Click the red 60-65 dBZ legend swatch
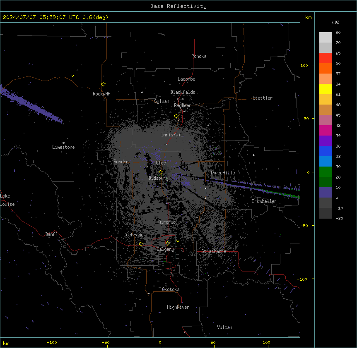Screen dimensions: 357x348 coord(326,58)
